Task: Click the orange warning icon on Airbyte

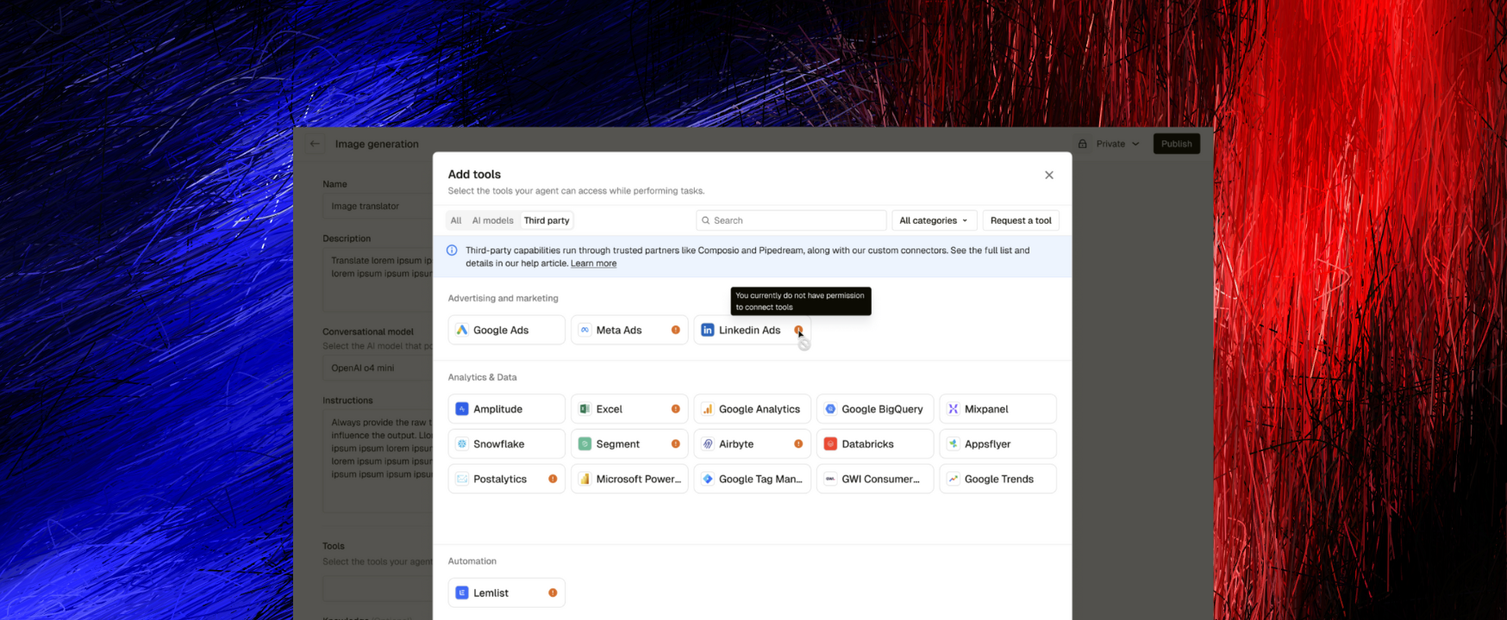Action: click(798, 444)
